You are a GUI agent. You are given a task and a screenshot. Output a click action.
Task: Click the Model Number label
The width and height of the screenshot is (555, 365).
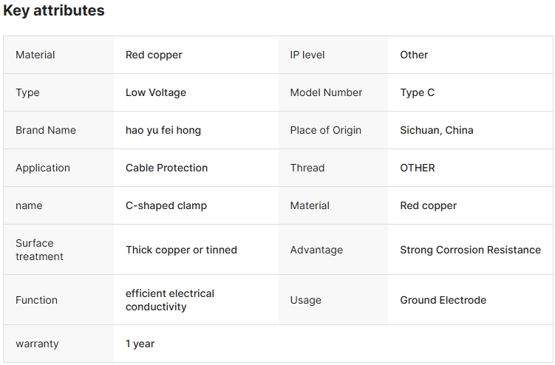[x=326, y=92]
